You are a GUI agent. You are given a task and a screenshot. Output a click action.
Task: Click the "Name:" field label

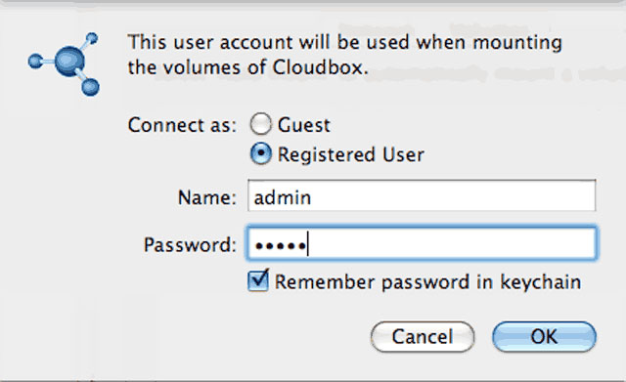[x=207, y=197]
